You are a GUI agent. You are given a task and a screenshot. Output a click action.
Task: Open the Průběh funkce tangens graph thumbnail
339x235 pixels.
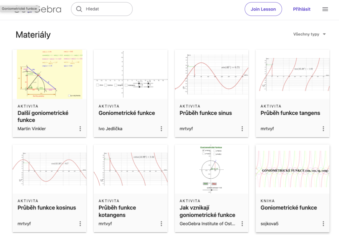tap(293, 74)
